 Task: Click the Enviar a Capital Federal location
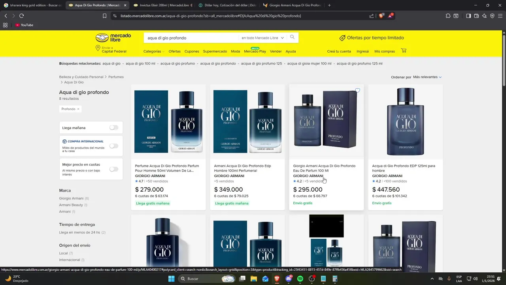111,49
